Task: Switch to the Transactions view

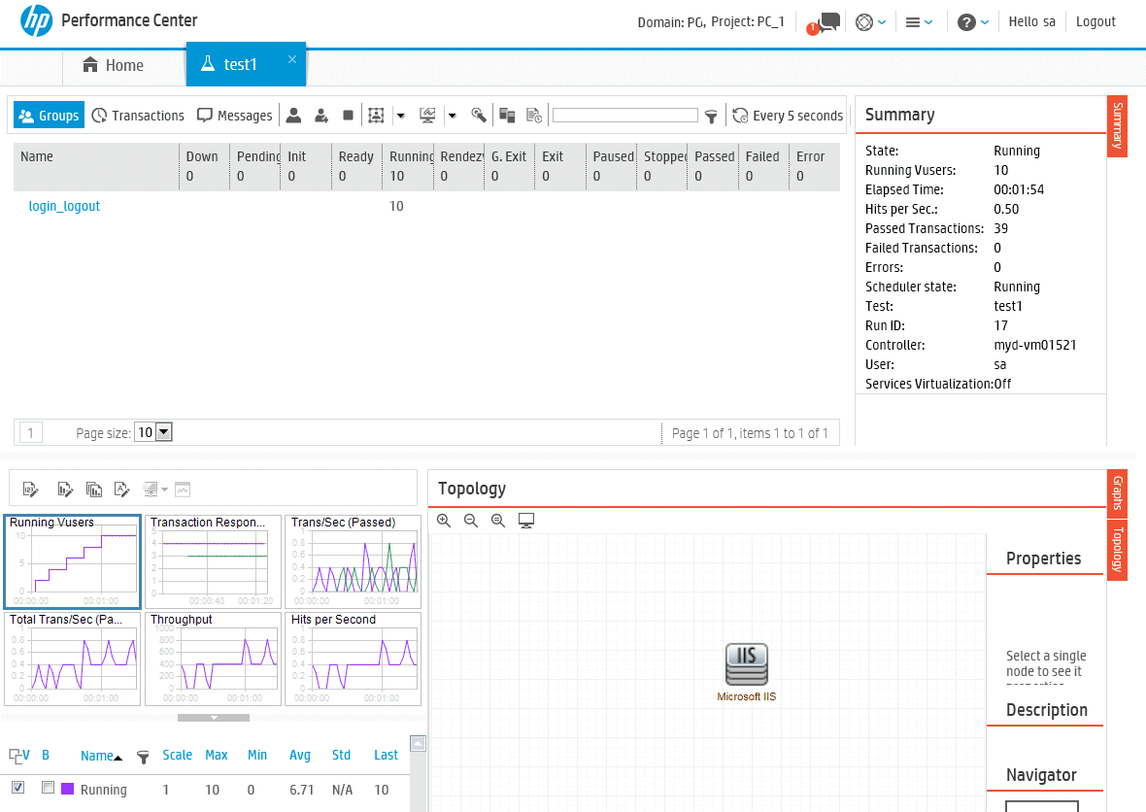Action: [138, 116]
